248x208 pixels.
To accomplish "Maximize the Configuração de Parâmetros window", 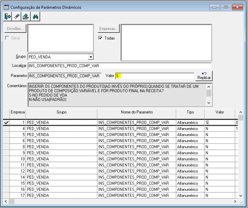I will (226, 7).
